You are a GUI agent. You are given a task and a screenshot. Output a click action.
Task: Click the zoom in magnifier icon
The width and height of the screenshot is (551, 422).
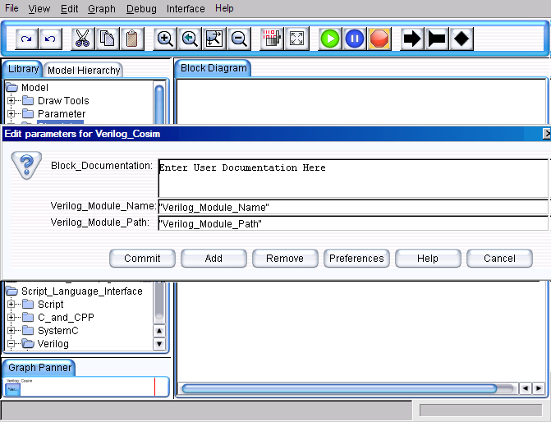pyautogui.click(x=165, y=39)
